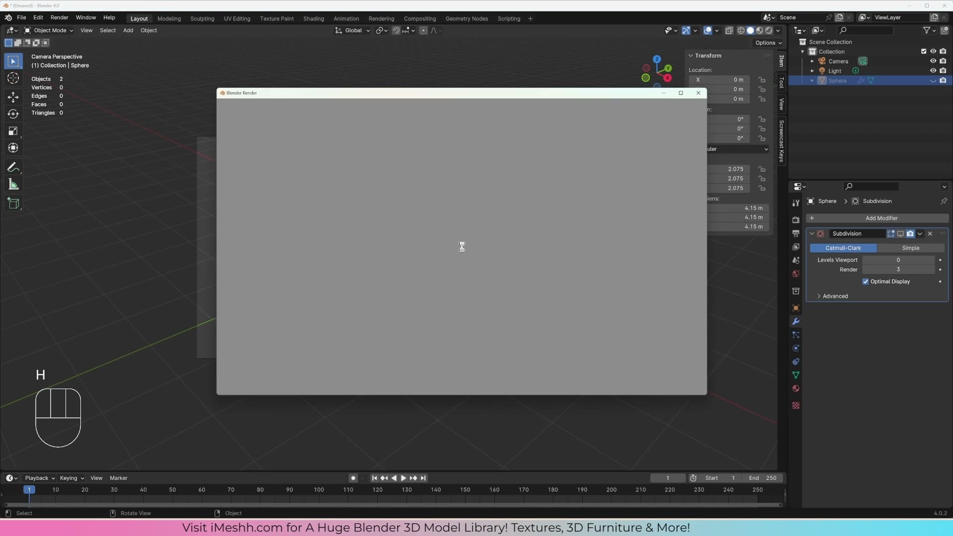Select the Transform tool
953x536 pixels.
click(13, 148)
